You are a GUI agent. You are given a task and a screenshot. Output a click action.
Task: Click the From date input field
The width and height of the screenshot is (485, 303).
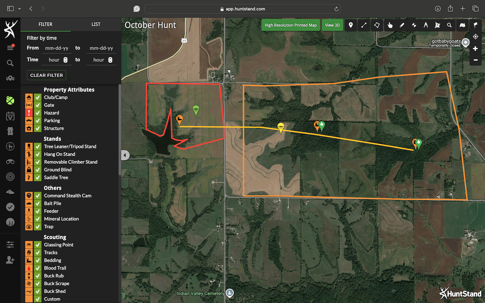(57, 48)
